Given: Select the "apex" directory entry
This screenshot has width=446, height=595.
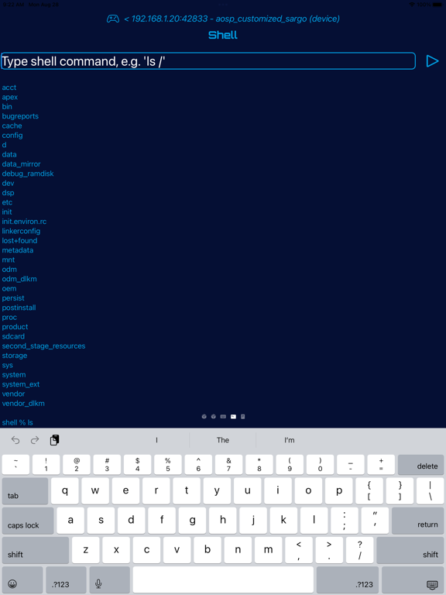Looking at the screenshot, I should coord(10,97).
